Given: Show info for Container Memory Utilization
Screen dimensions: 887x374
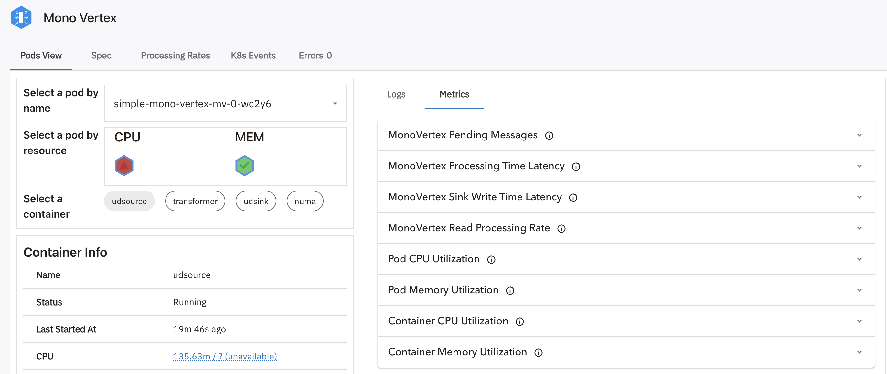Looking at the screenshot, I should click(539, 352).
